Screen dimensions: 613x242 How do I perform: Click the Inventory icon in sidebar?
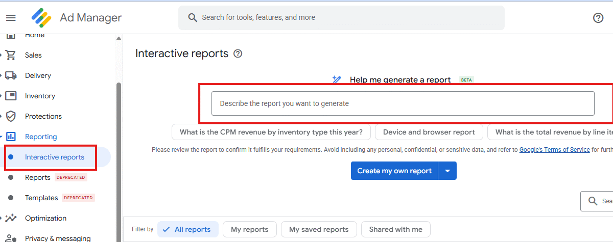[11, 96]
